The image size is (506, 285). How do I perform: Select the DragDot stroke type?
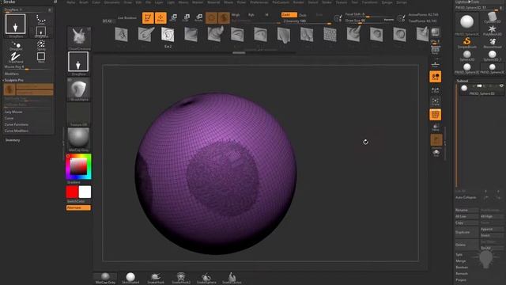16,46
